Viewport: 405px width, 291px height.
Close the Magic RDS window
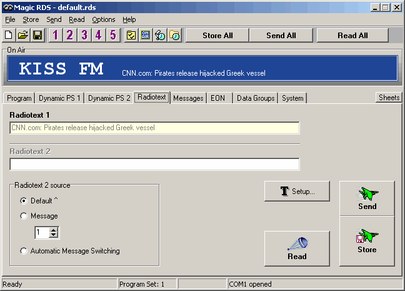(397, 8)
